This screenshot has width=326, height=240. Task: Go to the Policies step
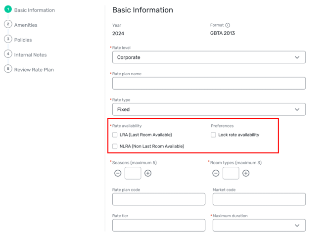23,40
